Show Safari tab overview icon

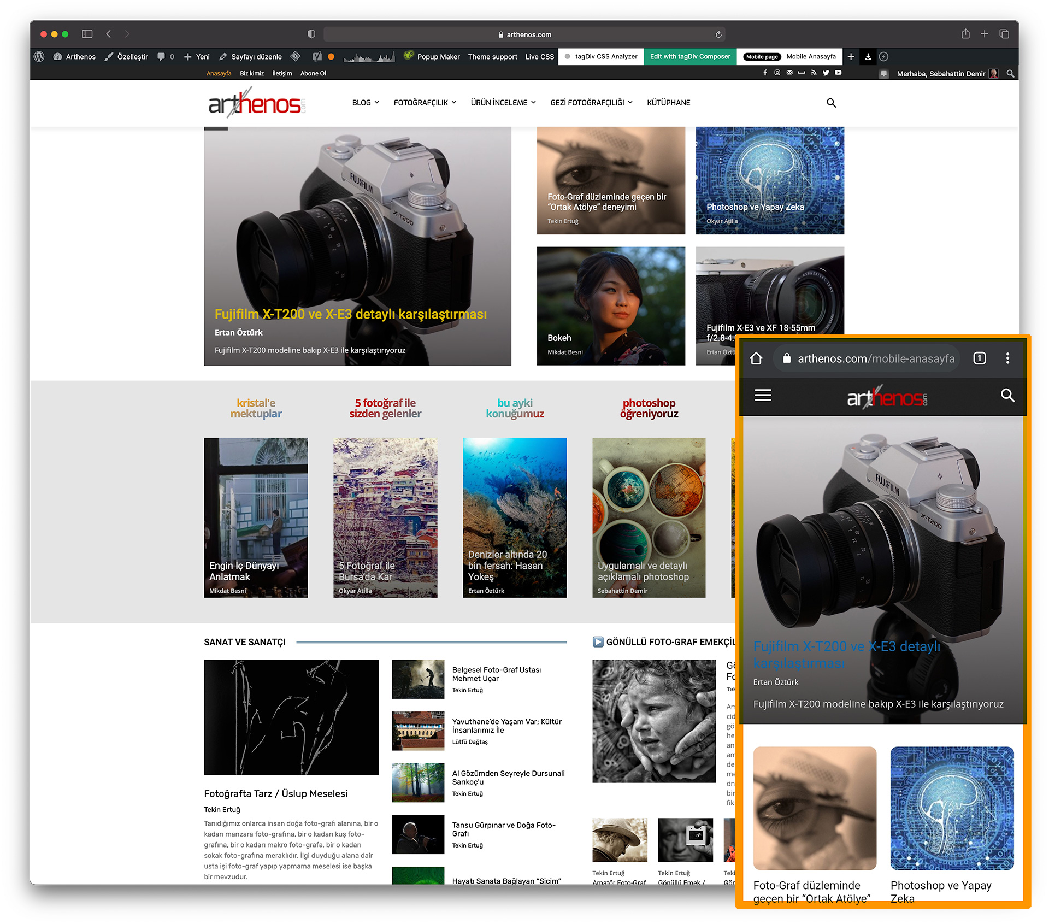coord(1004,34)
